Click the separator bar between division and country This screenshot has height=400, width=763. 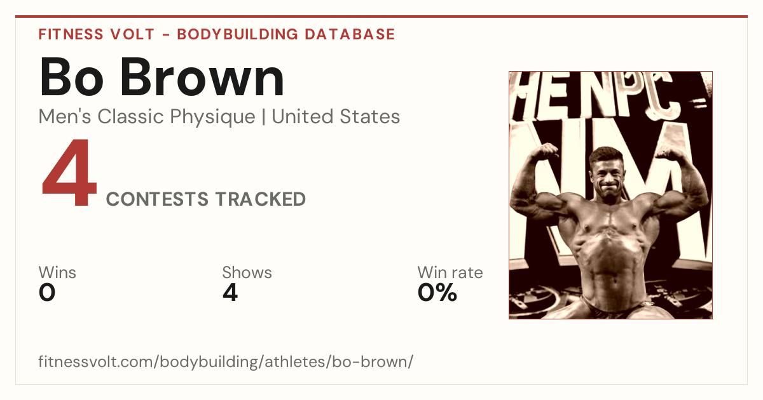click(x=264, y=117)
